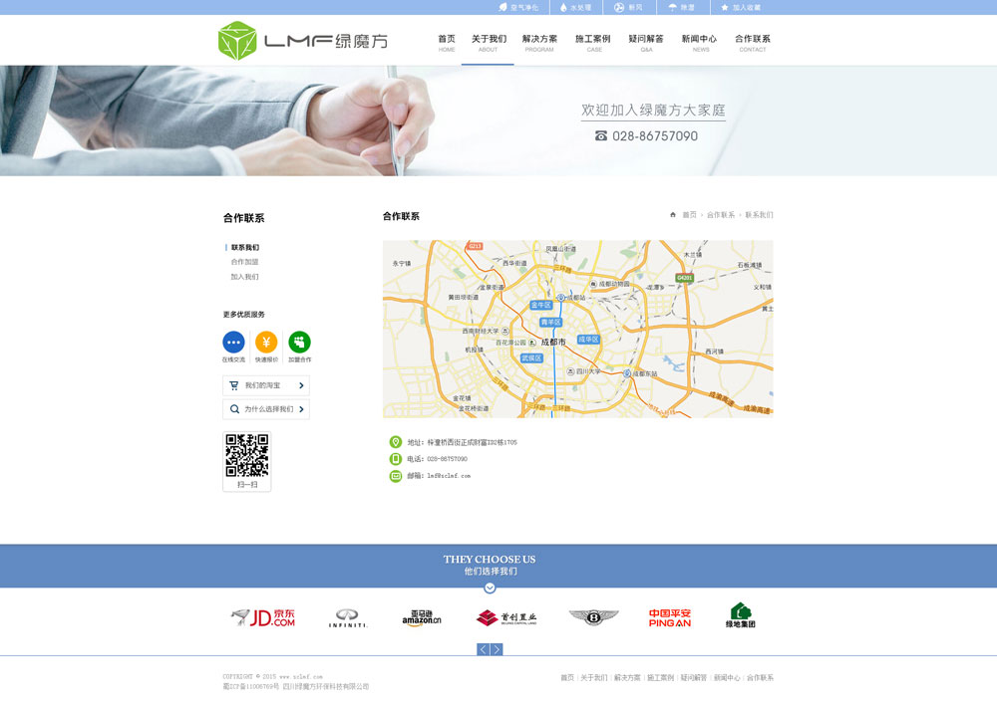This screenshot has width=997, height=708.
Task: Open 水处理 water drop icon in top bar
Action: pos(563,8)
